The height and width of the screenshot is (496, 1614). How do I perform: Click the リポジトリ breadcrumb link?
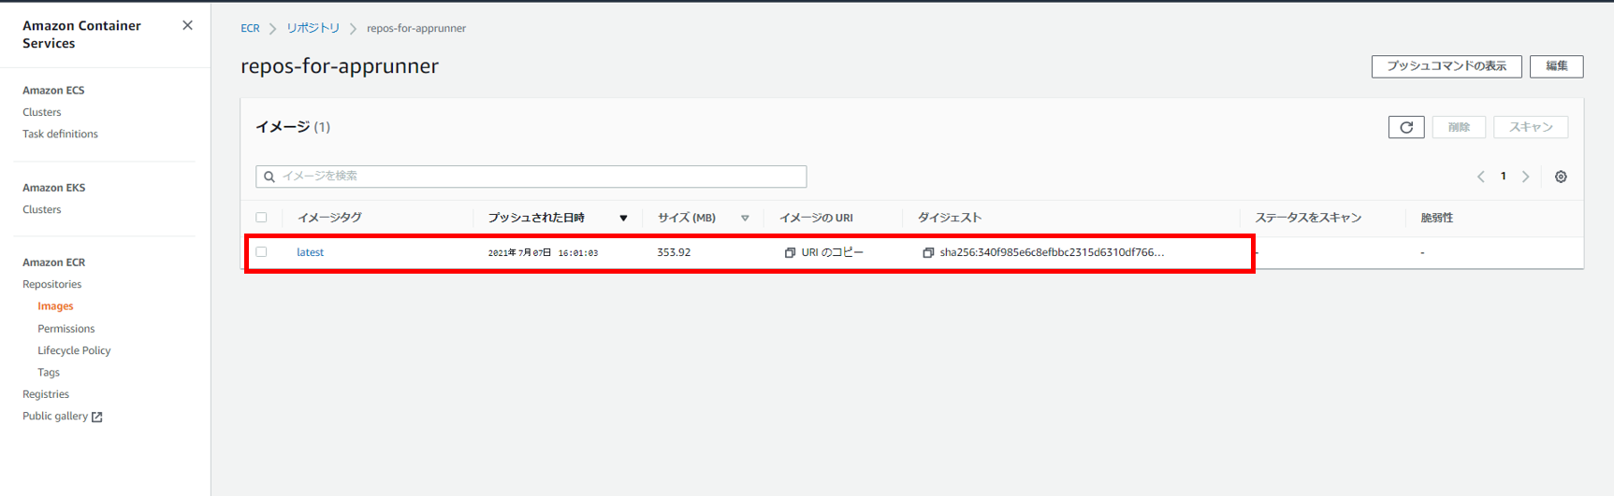[x=313, y=28]
